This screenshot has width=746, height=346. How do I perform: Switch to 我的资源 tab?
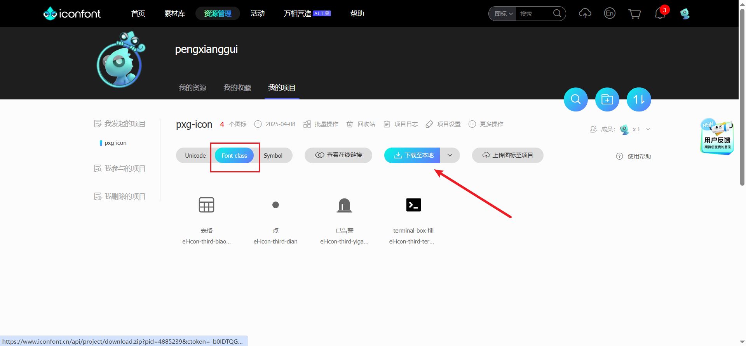click(193, 88)
